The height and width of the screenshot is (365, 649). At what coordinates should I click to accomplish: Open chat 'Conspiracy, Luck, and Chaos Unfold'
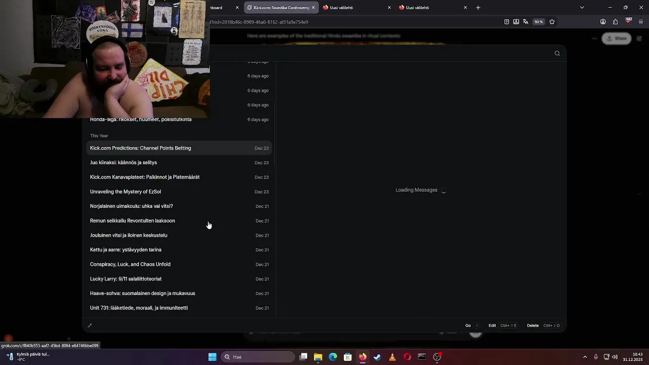click(179, 265)
